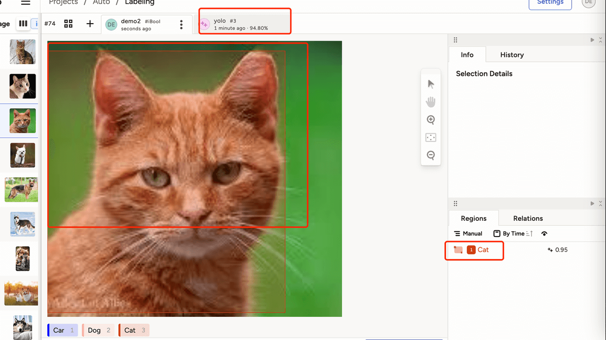Switch to the History tab
Viewport: 606px width, 340px height.
(x=512, y=55)
